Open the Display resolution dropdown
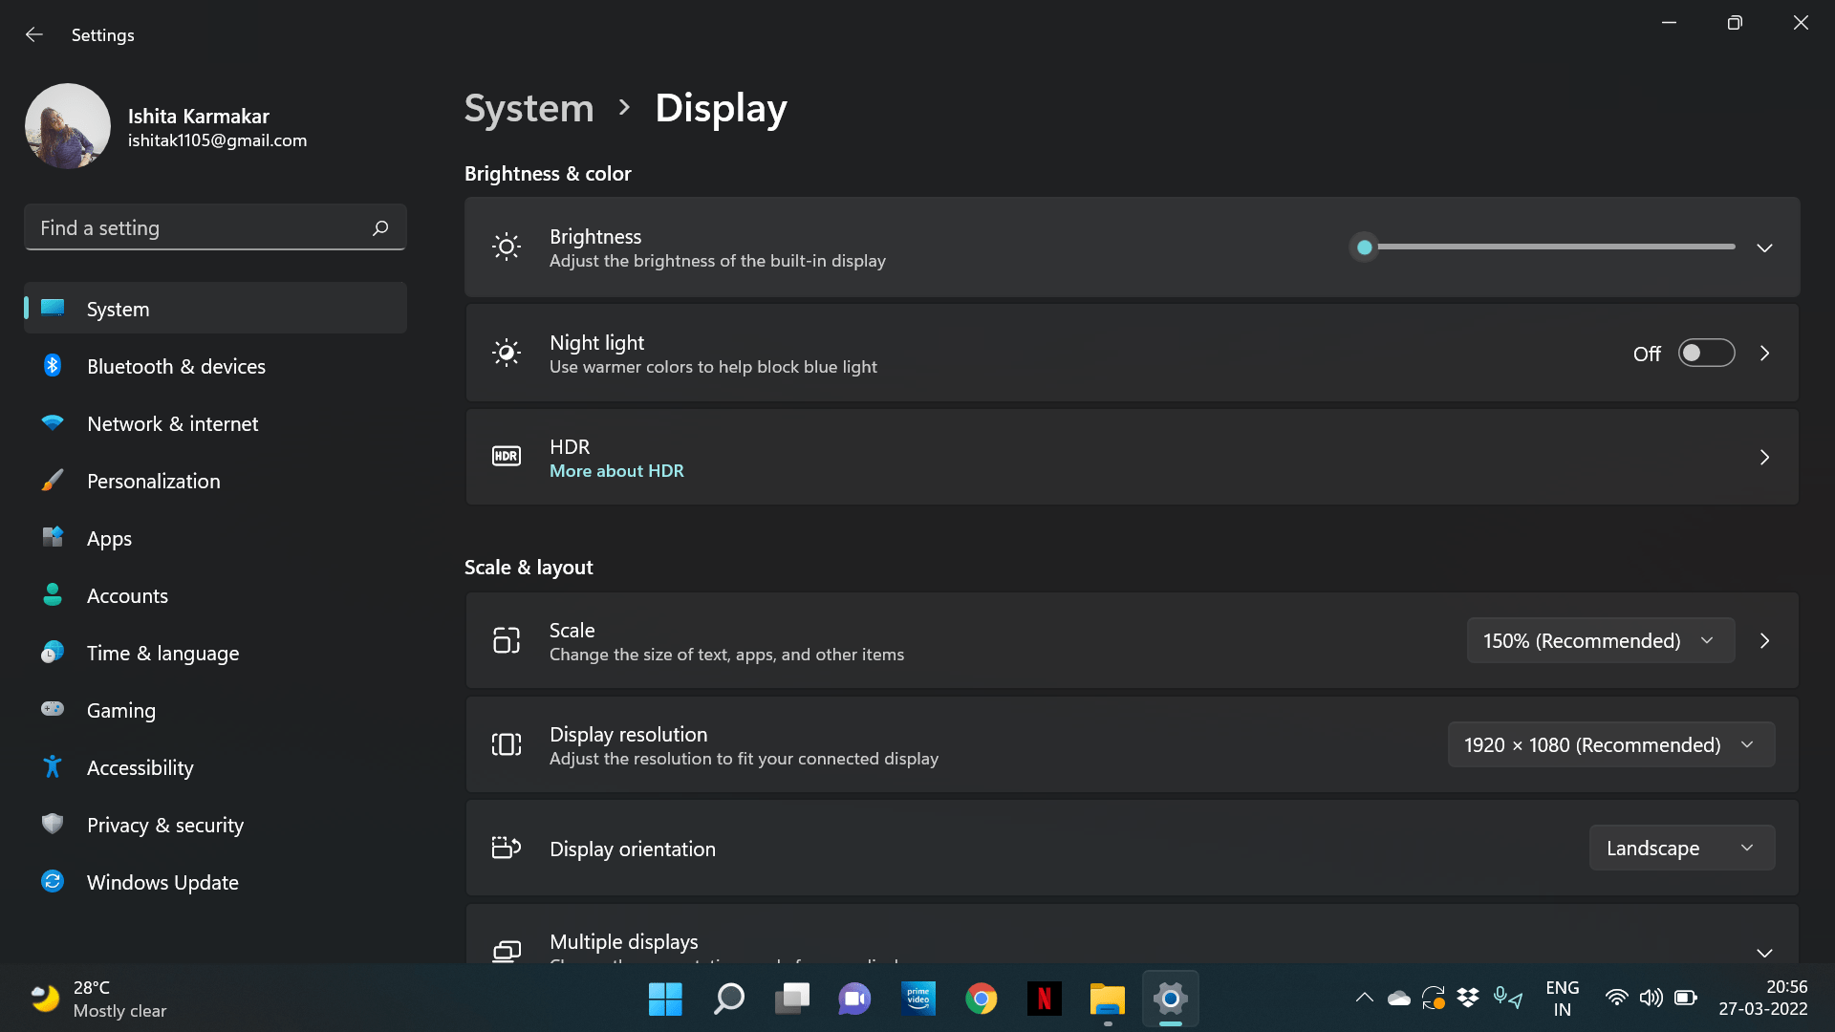This screenshot has width=1835, height=1032. (x=1610, y=744)
